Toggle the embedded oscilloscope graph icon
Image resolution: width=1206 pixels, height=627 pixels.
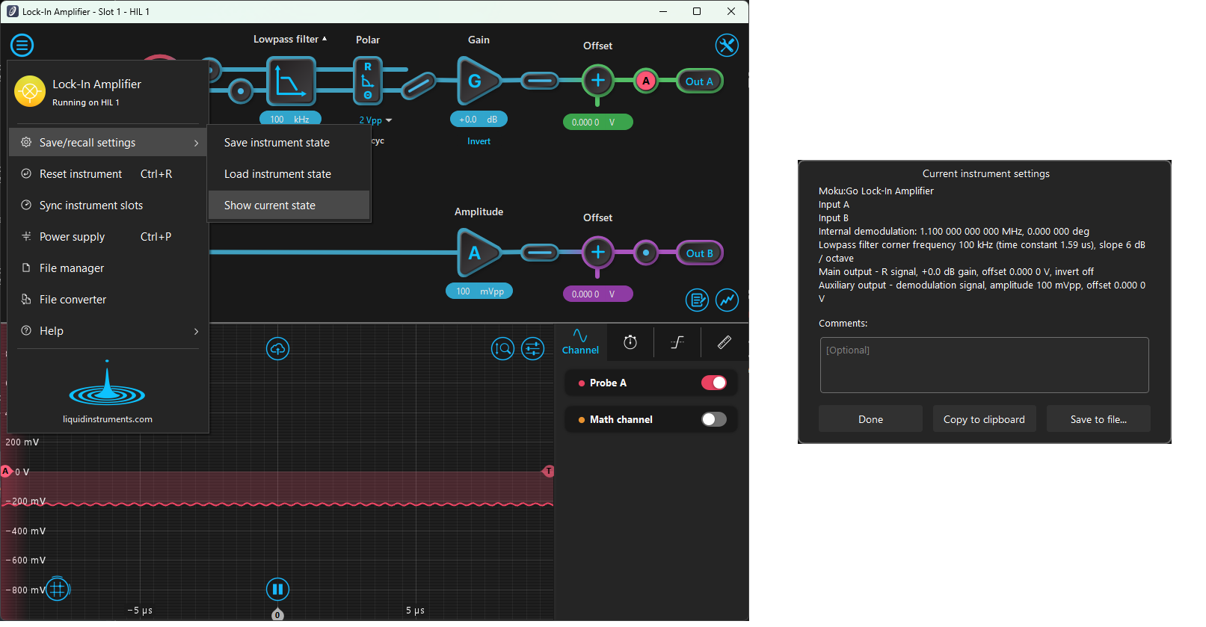(727, 300)
